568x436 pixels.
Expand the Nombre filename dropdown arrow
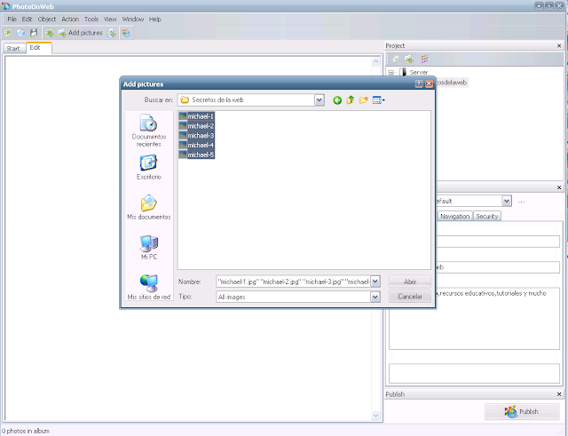(x=375, y=281)
